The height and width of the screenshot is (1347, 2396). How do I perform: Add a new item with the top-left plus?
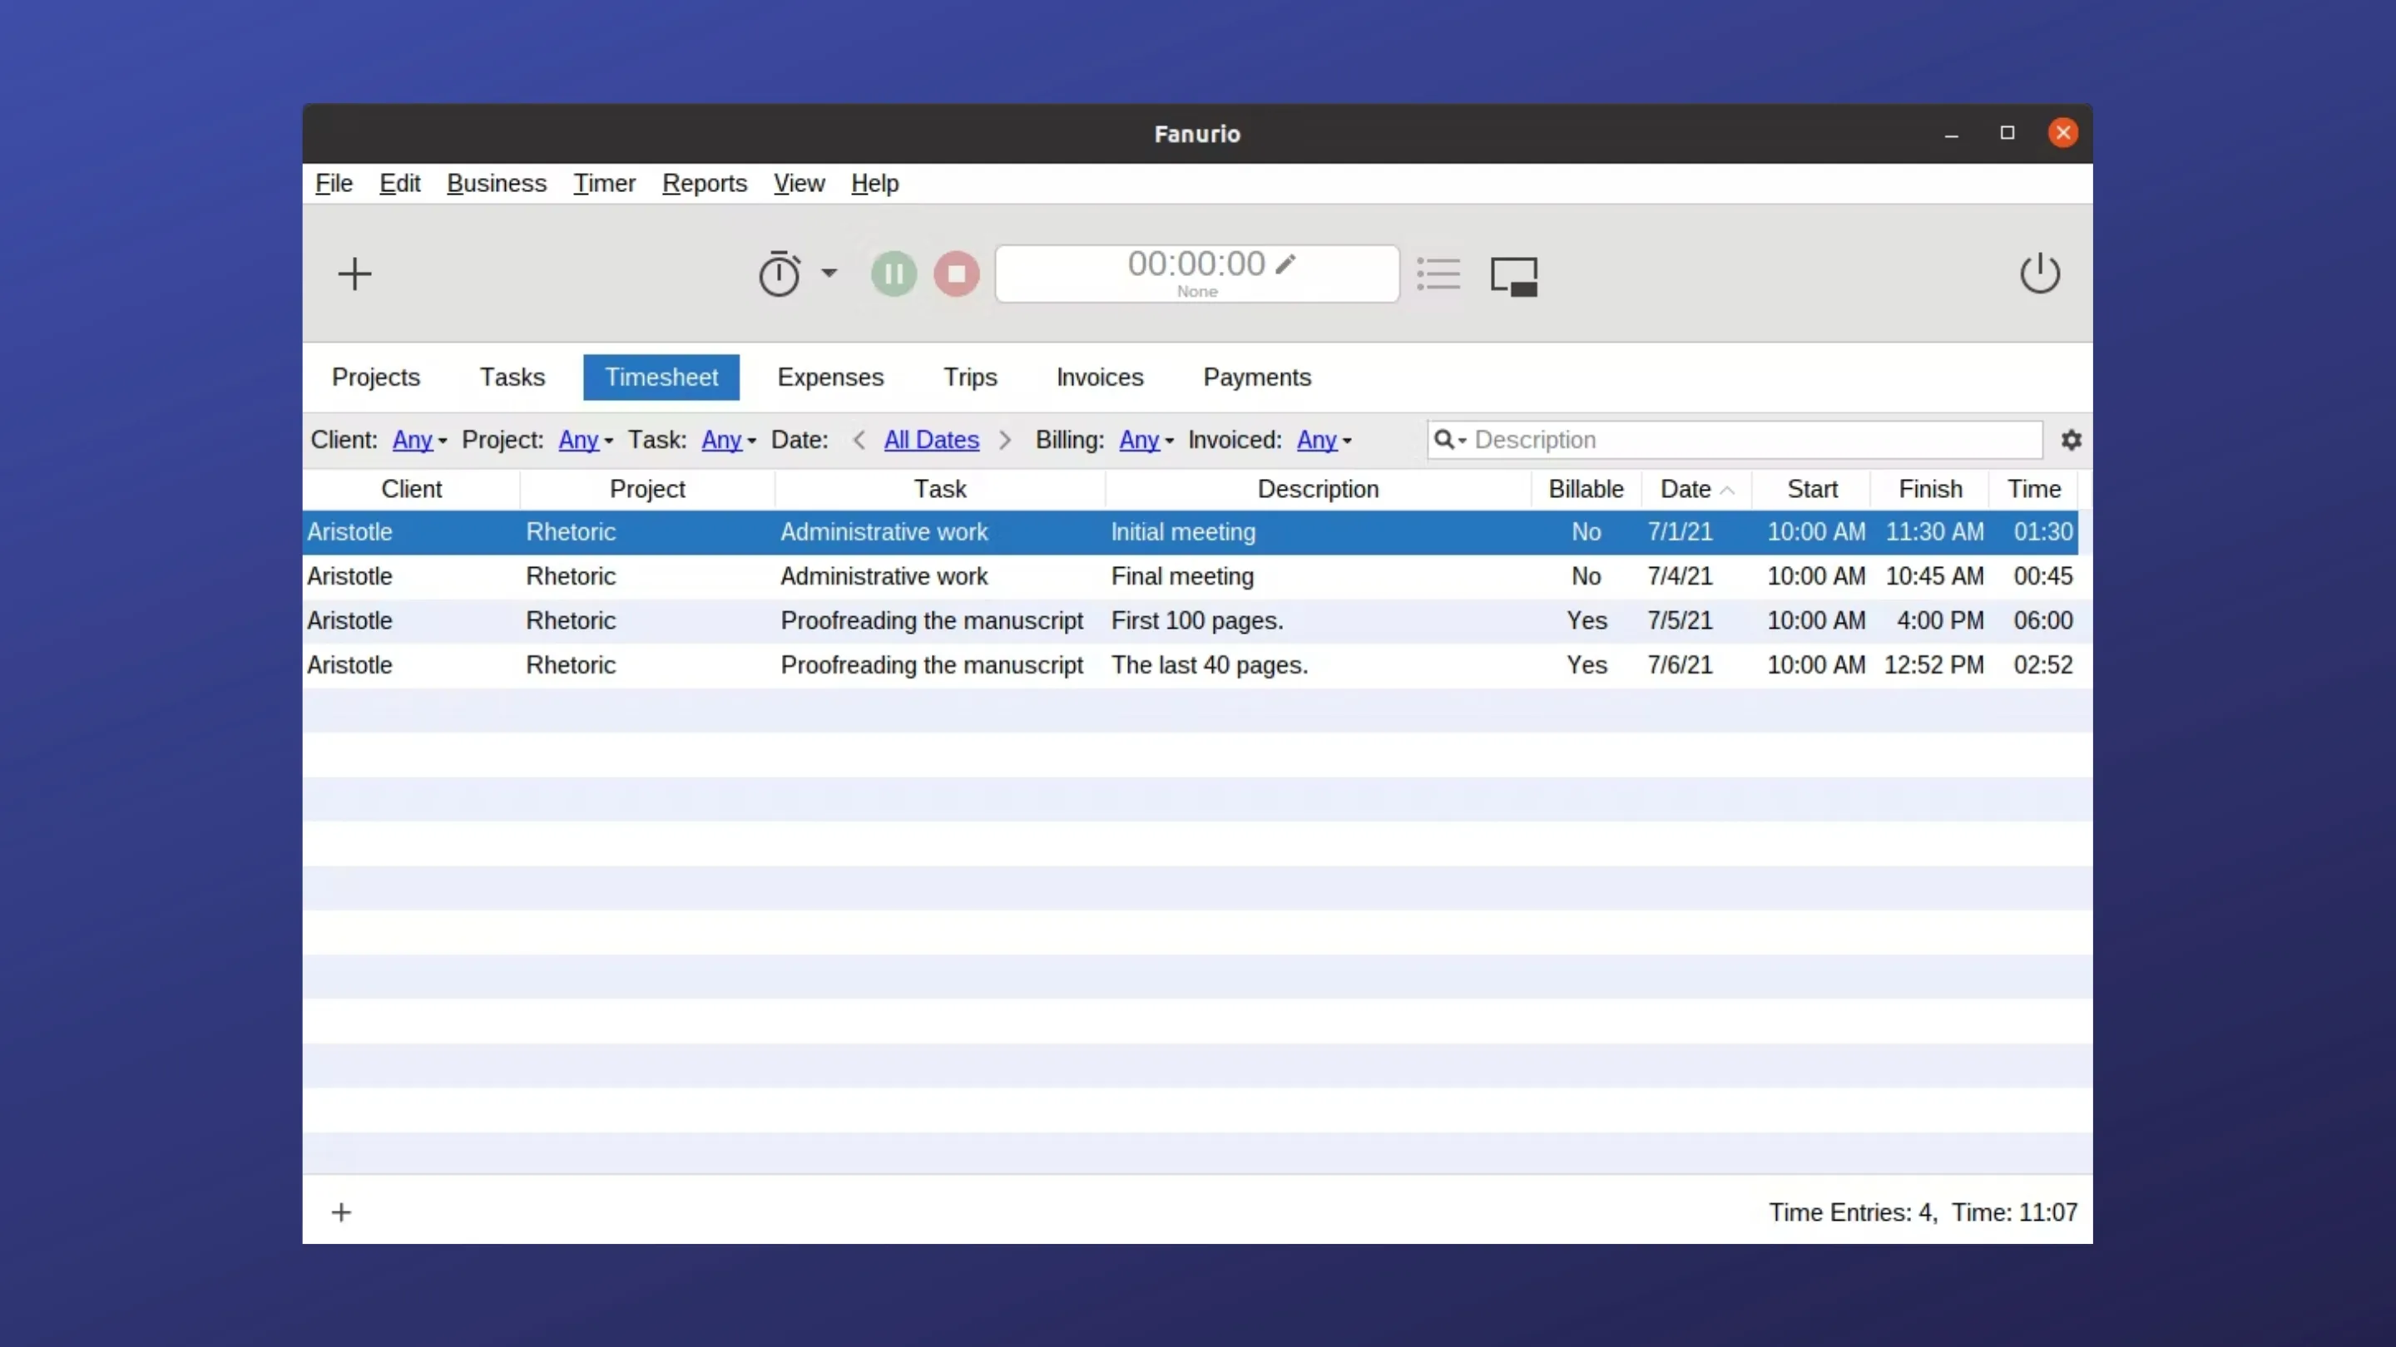[x=354, y=274]
